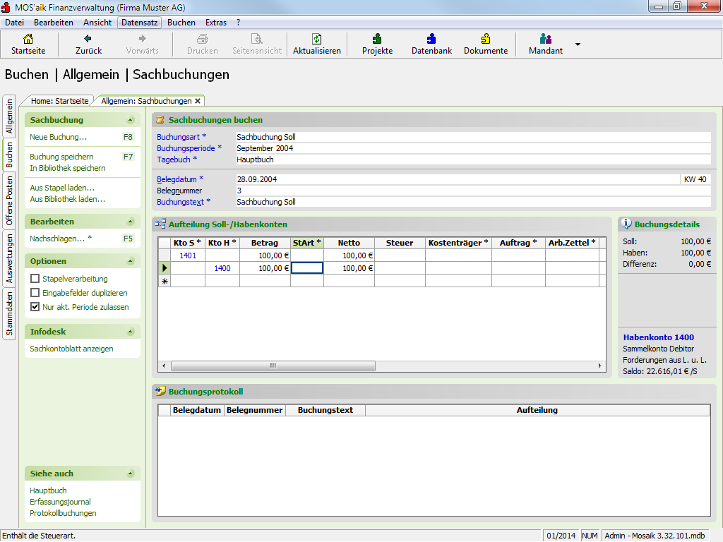Open the dropdown arrow beside Mandant
This screenshot has width=723, height=542.
click(578, 44)
